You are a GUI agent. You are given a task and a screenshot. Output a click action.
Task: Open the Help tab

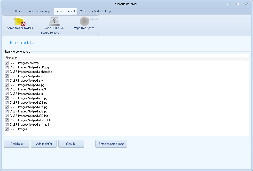[108, 11]
